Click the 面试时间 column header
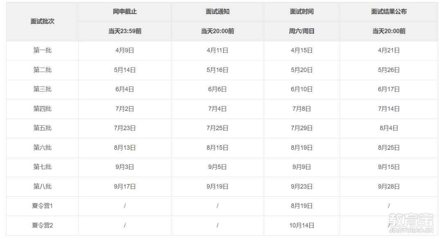The width and height of the screenshot is (442, 242). tap(302, 11)
